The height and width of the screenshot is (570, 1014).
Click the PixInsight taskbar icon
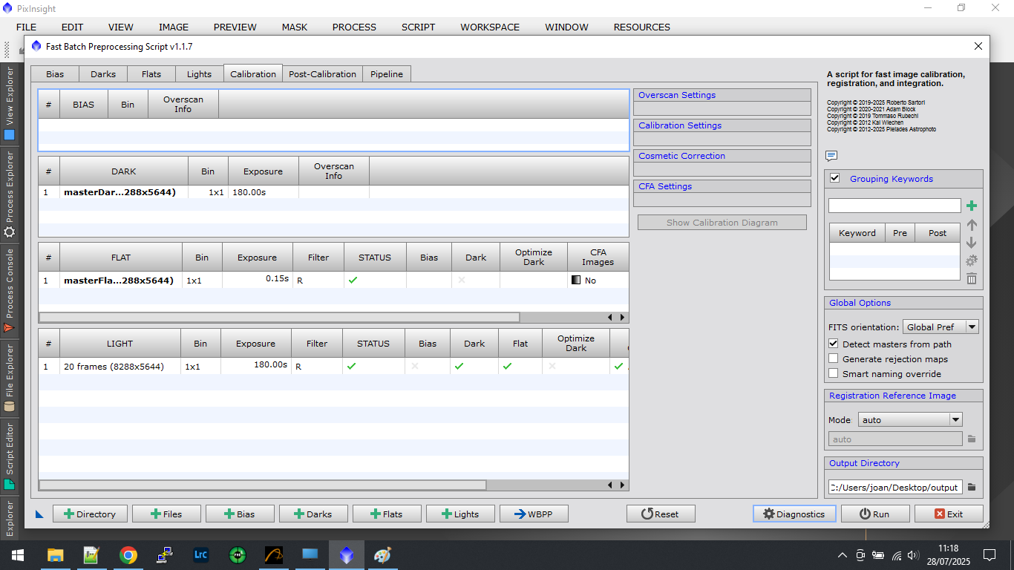[x=346, y=554]
